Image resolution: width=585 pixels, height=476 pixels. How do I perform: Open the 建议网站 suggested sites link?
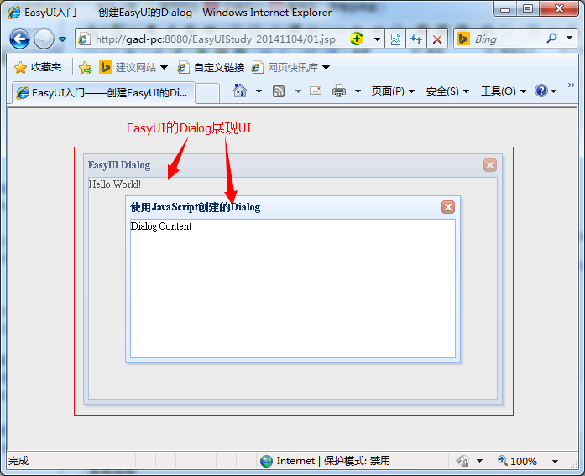coord(128,67)
